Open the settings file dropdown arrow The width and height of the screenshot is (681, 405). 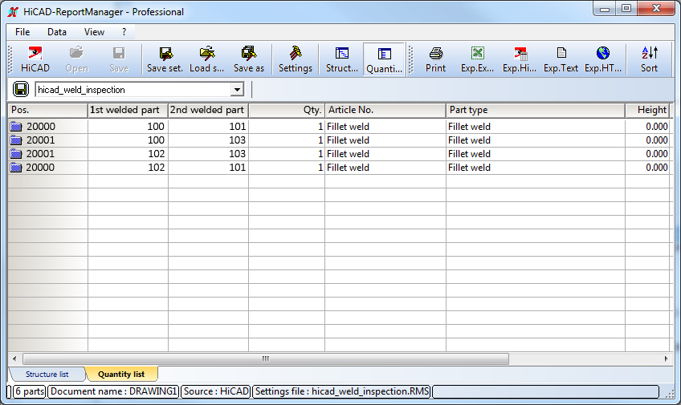[237, 90]
